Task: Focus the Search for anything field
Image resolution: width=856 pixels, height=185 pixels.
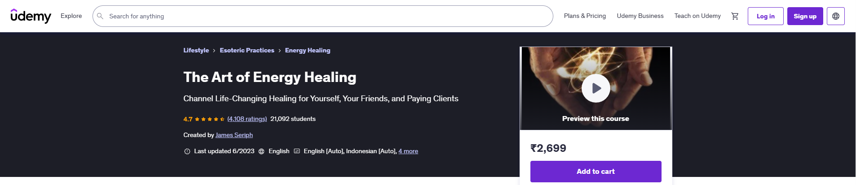Action: 322,16
